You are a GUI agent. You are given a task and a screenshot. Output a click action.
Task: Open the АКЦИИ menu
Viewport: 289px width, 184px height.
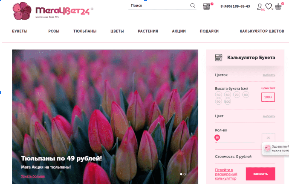pyautogui.click(x=179, y=31)
